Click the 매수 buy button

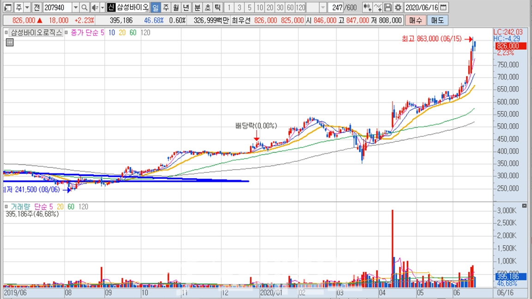tap(415, 20)
